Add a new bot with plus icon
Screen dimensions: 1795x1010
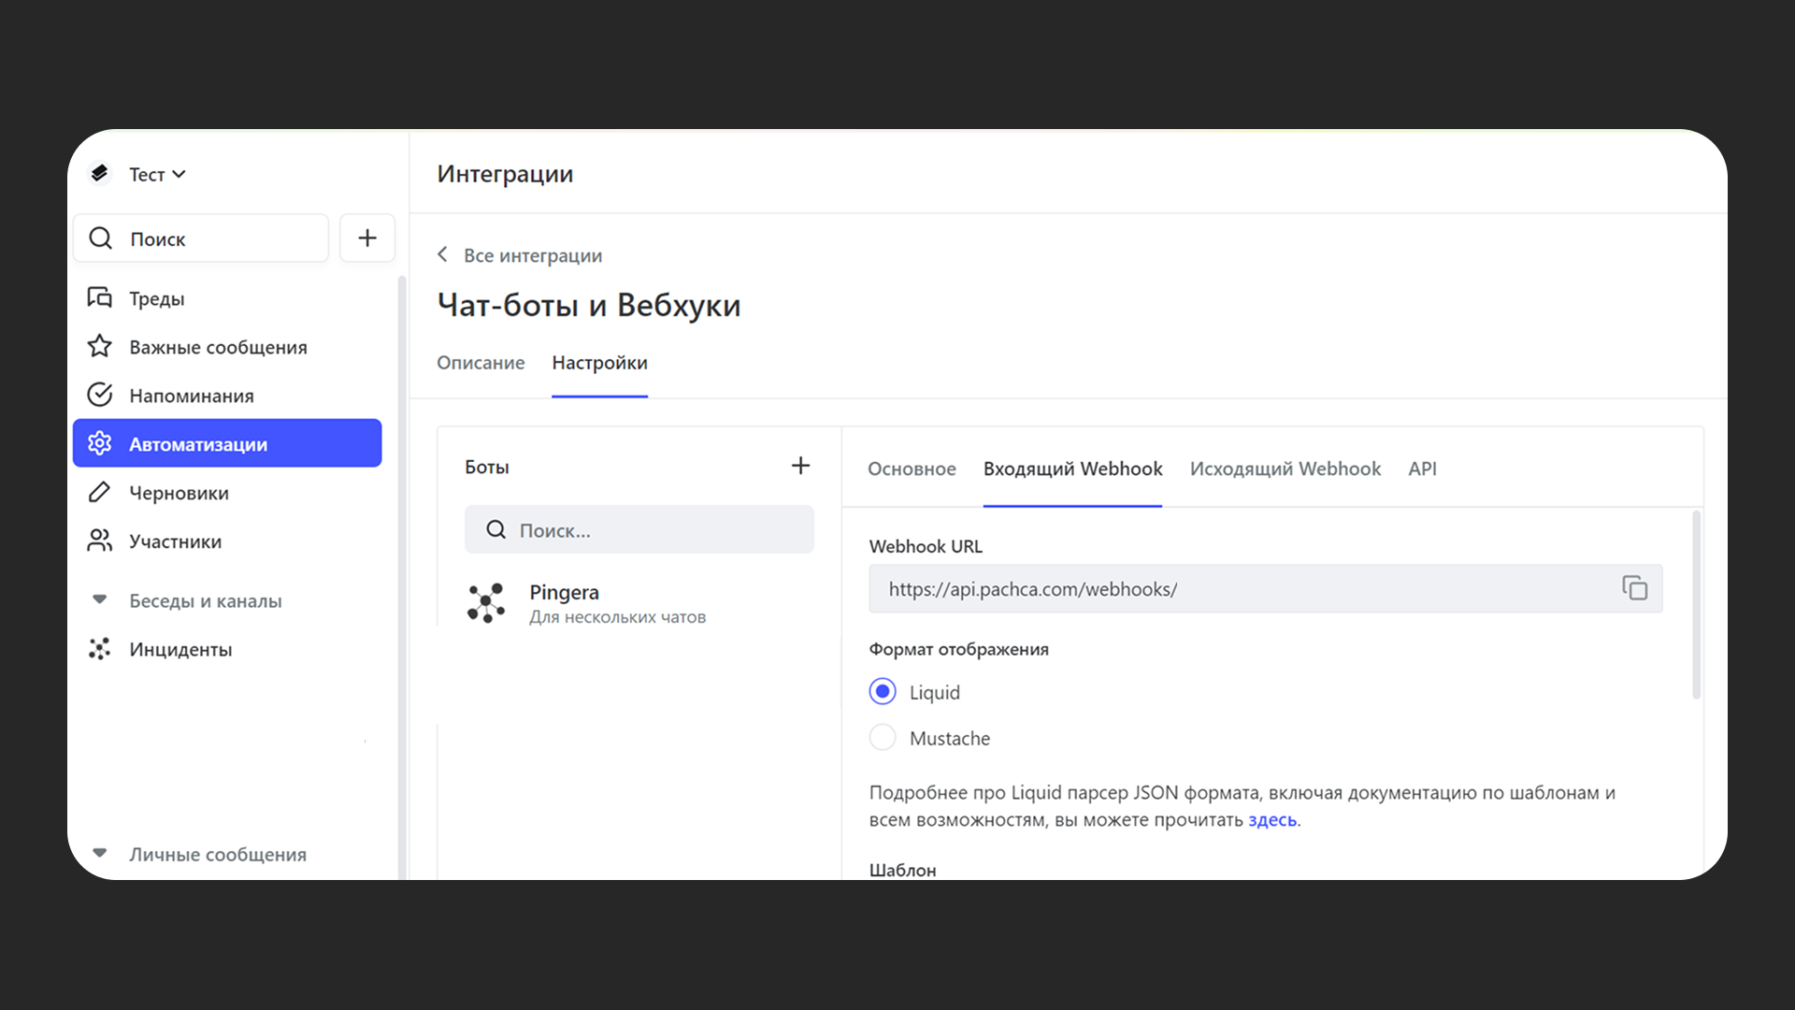coord(800,466)
